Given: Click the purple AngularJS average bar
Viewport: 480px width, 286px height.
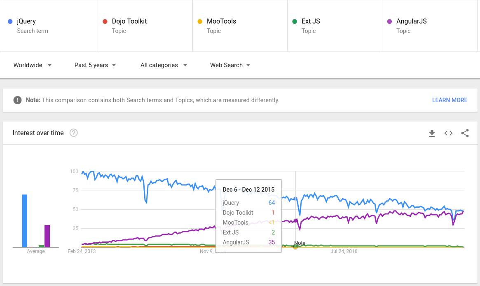Looking at the screenshot, I should [x=47, y=236].
